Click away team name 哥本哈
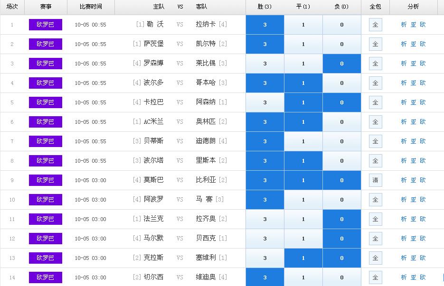444x286 pixels. point(206,83)
